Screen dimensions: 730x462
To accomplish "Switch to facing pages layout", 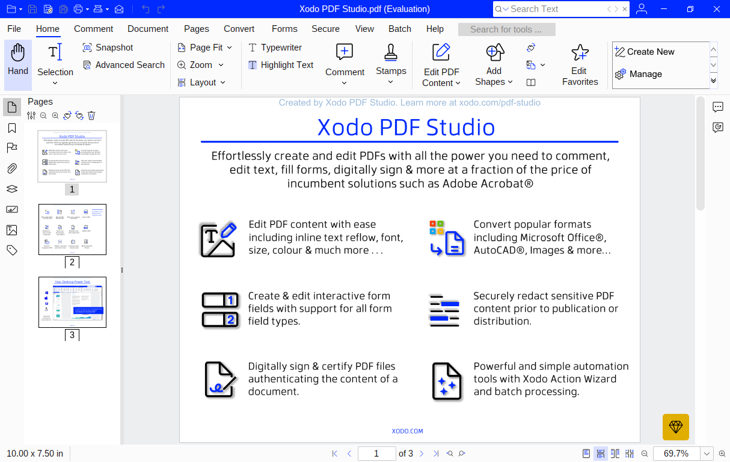I will (615, 454).
